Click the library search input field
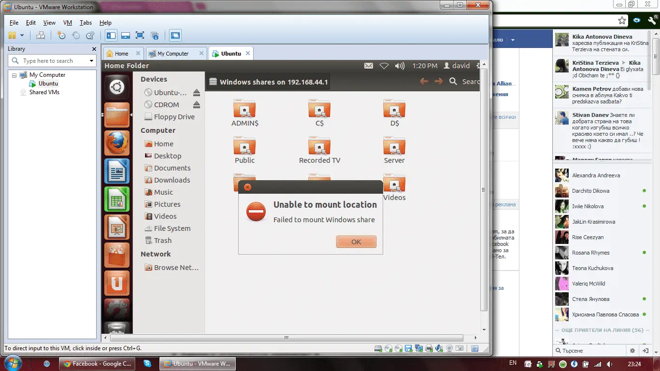 click(52, 61)
